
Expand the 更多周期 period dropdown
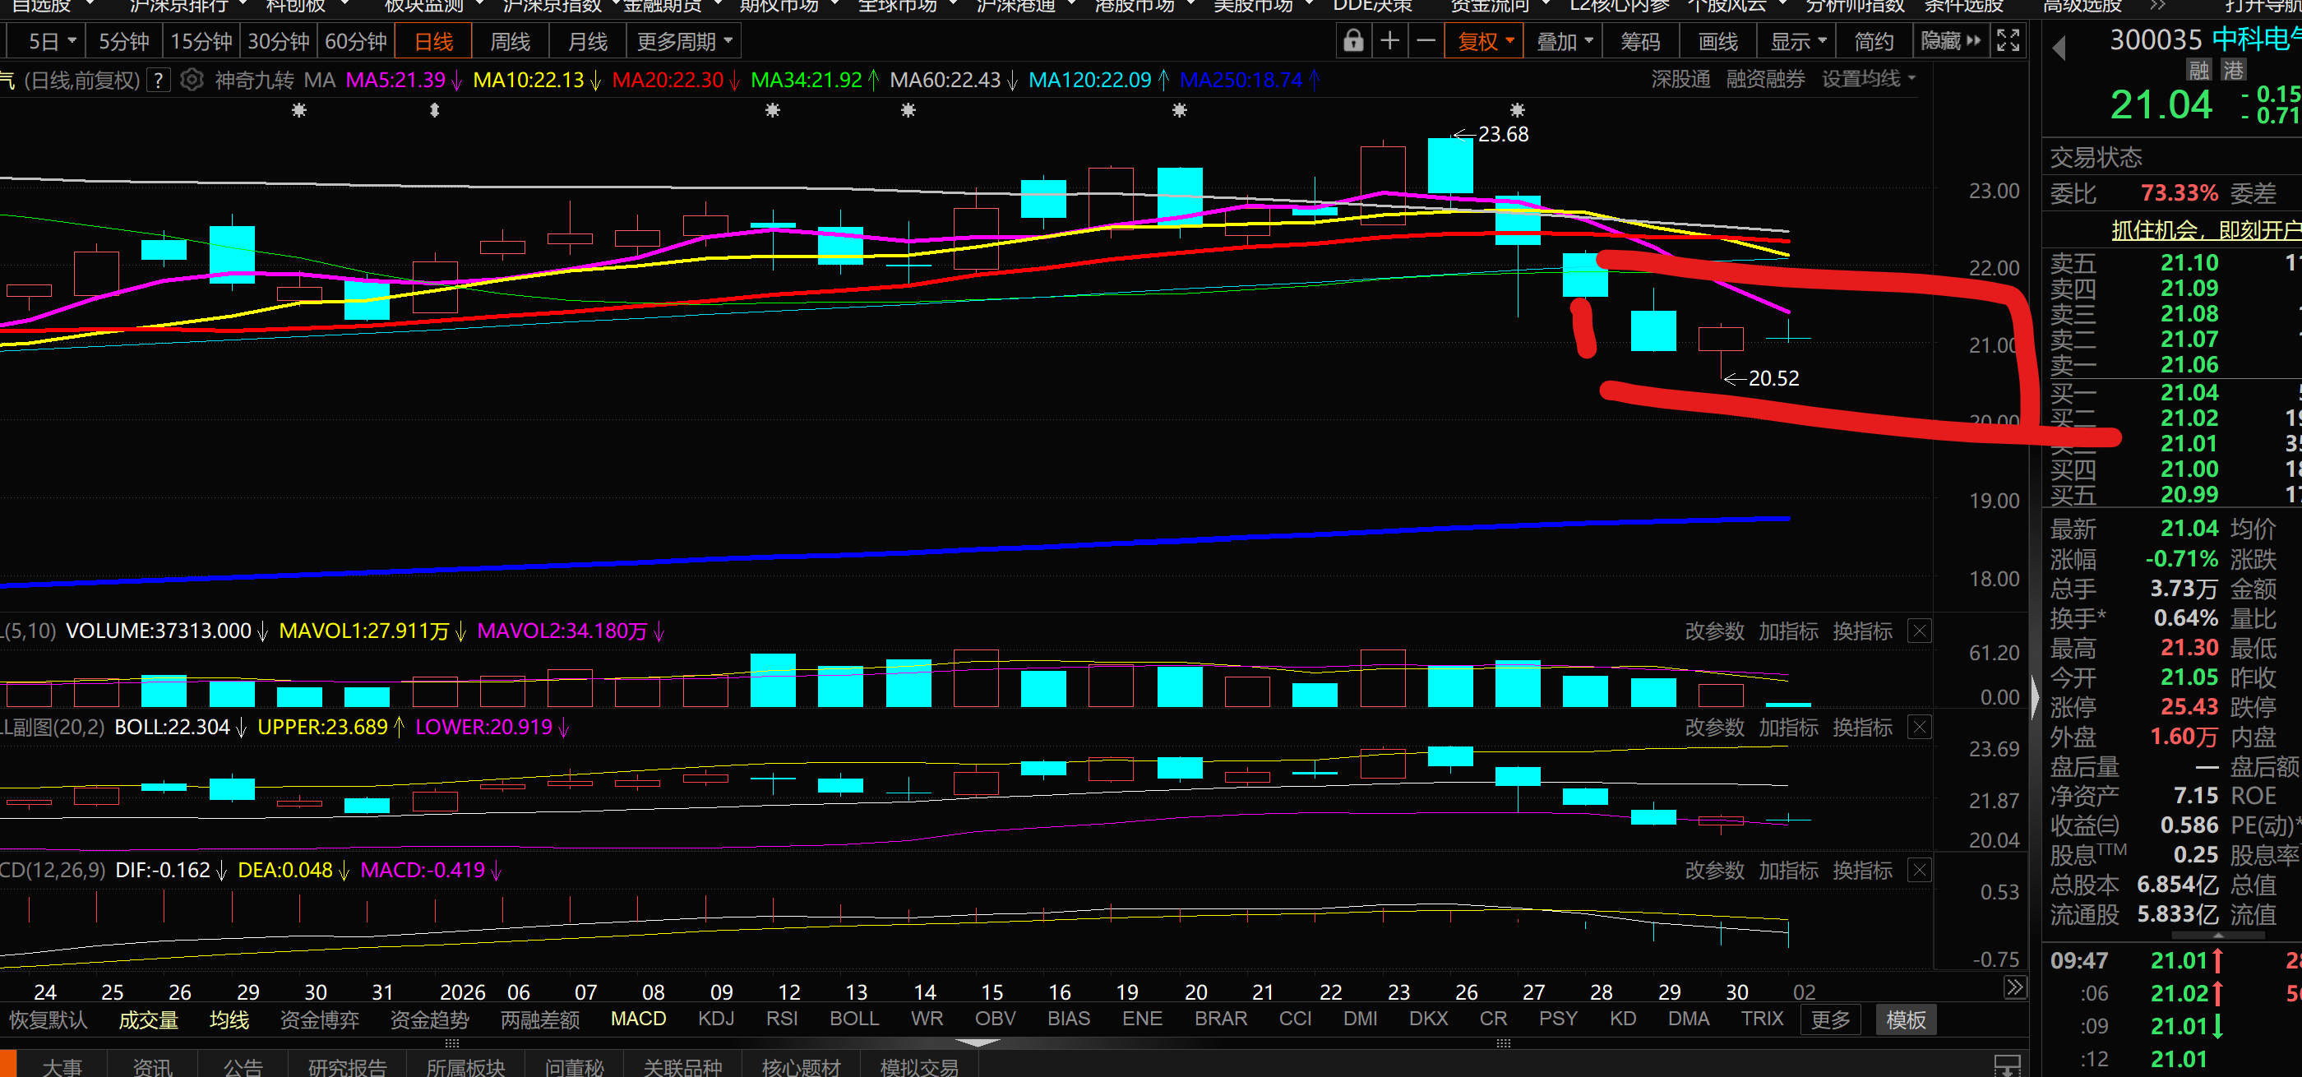click(684, 41)
